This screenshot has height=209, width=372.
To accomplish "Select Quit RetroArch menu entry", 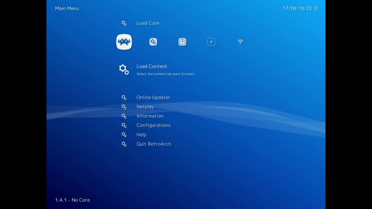I will (154, 144).
